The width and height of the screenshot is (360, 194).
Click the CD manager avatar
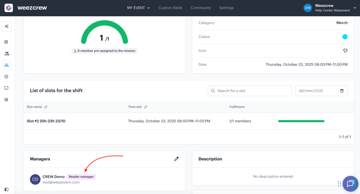tap(35, 179)
